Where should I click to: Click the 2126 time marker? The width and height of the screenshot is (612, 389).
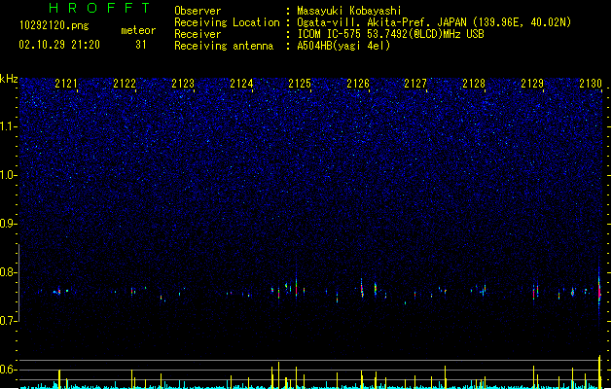(358, 84)
